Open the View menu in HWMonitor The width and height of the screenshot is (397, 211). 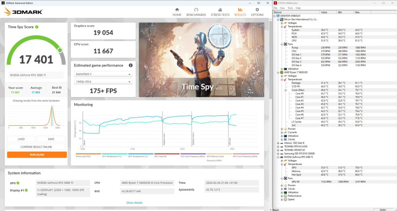(282, 8)
